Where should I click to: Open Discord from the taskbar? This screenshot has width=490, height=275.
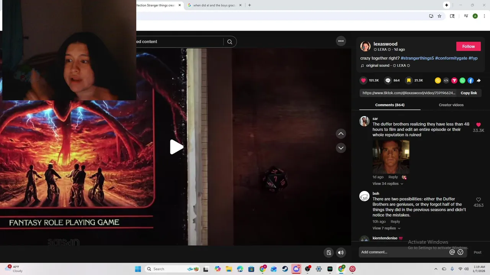click(296, 269)
